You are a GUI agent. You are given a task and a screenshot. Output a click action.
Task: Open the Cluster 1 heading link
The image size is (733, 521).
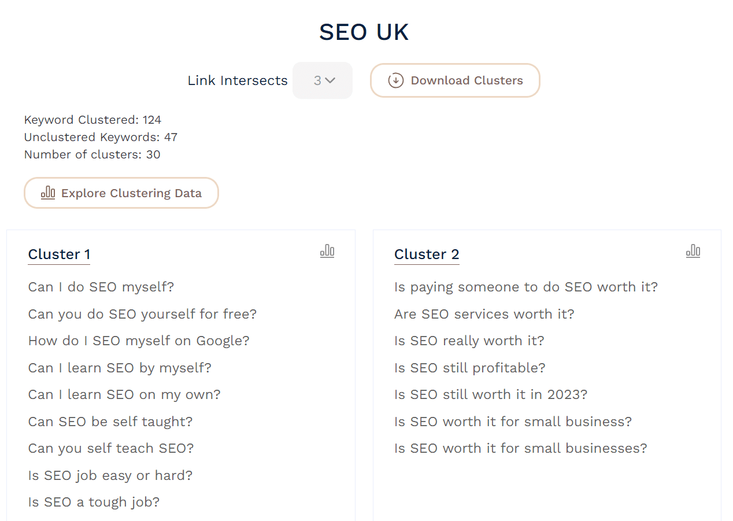(x=58, y=254)
